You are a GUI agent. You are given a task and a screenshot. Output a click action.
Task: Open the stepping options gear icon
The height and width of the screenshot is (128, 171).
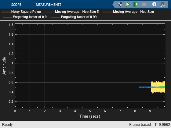coord(120,4)
